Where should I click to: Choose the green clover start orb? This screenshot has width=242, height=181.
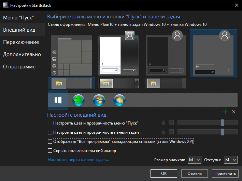[79, 100]
